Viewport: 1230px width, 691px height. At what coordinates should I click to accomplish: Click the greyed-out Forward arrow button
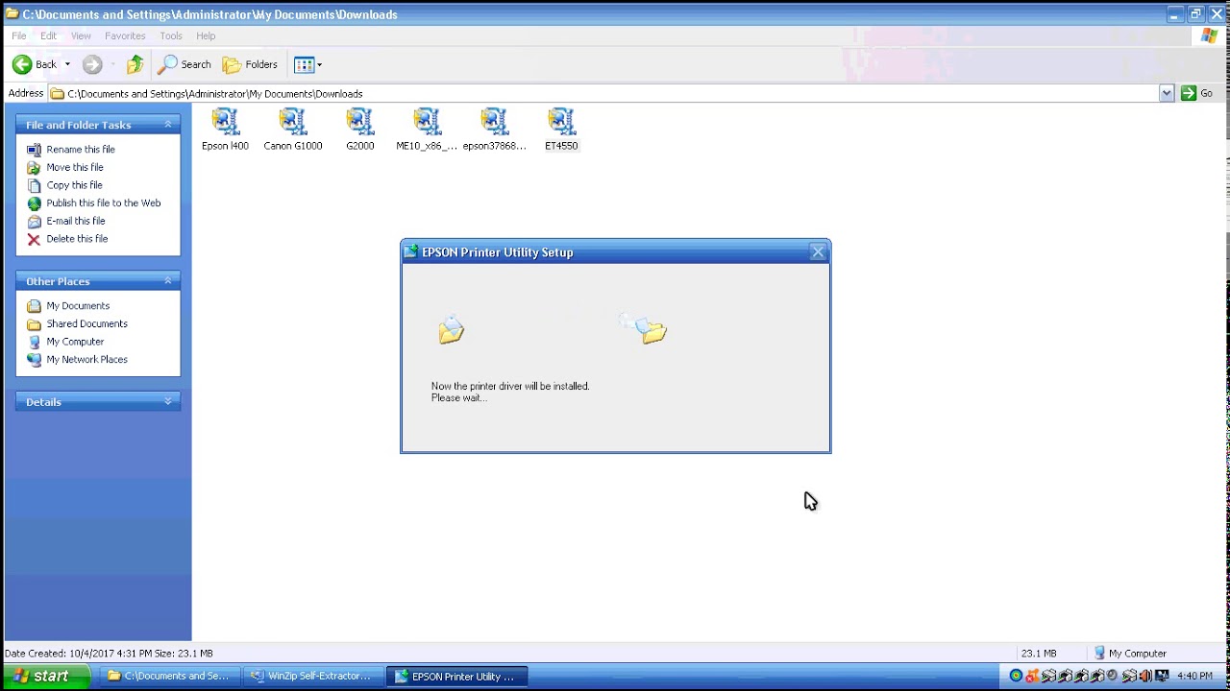[92, 64]
